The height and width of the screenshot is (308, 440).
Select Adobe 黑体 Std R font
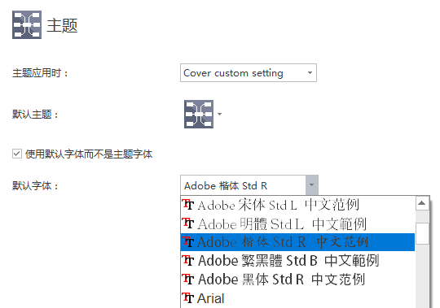[x=297, y=280]
